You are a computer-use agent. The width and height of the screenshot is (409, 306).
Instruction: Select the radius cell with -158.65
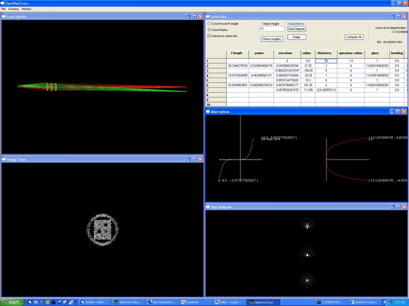click(x=308, y=71)
